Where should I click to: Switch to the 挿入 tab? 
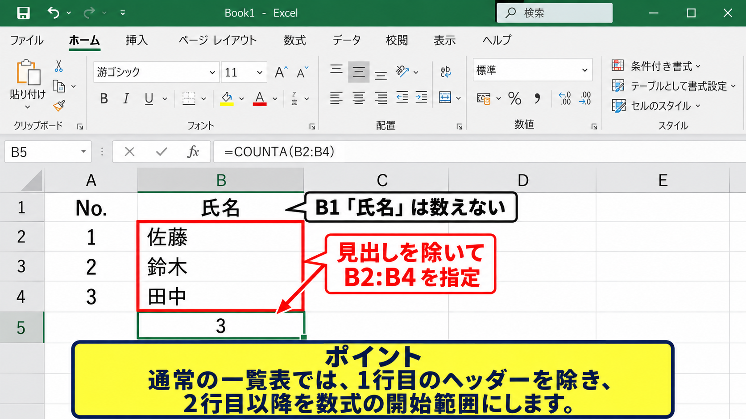[x=137, y=40]
